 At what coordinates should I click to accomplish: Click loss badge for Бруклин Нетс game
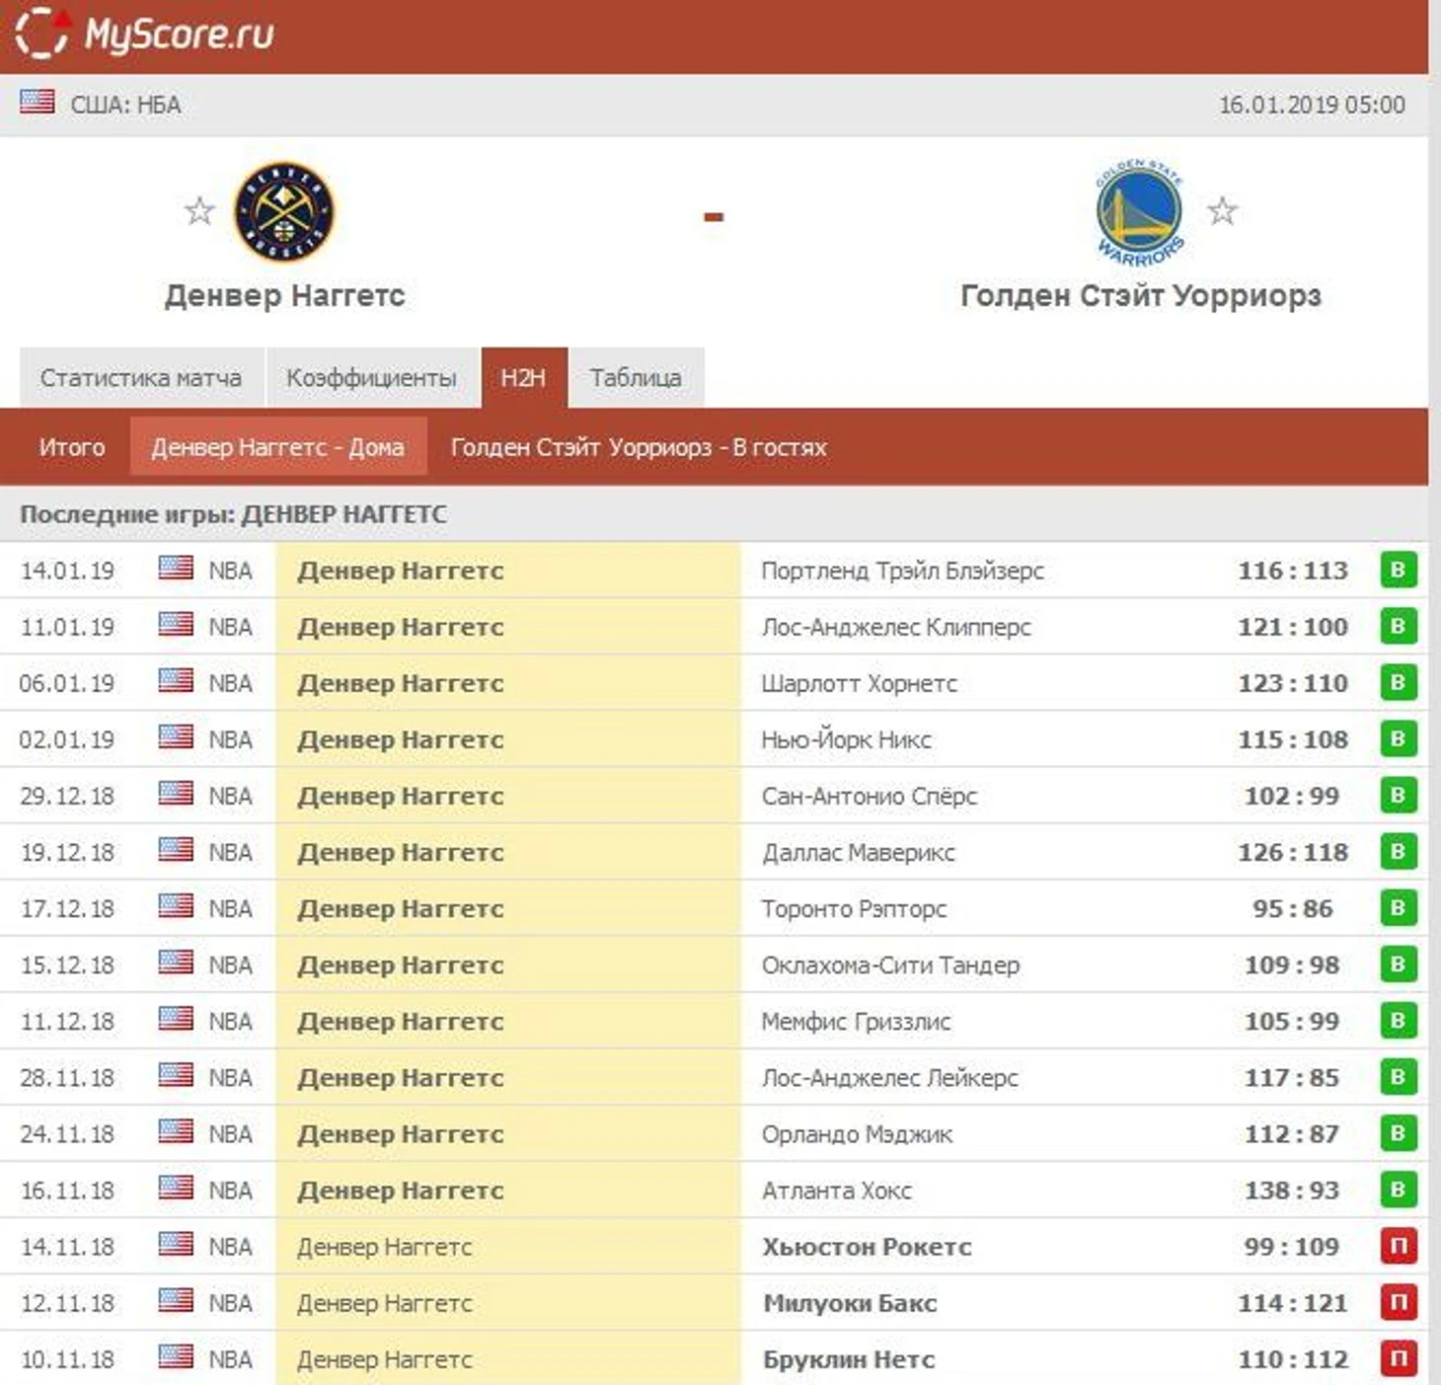click(x=1398, y=1358)
